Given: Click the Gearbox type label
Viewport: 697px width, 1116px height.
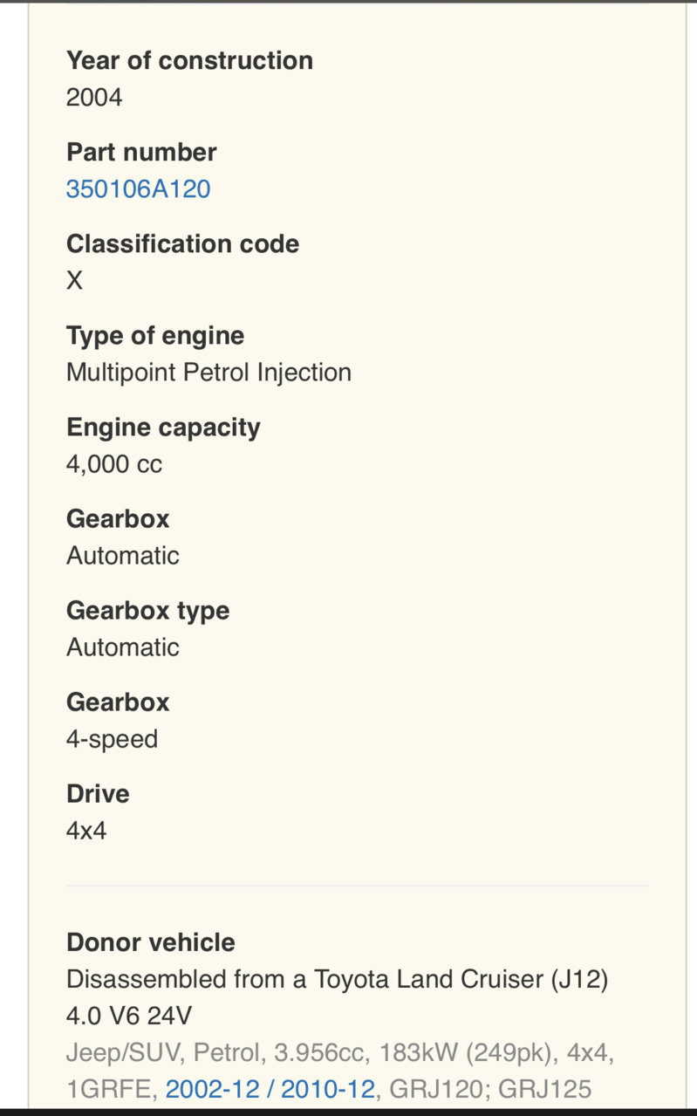Looking at the screenshot, I should (x=147, y=610).
